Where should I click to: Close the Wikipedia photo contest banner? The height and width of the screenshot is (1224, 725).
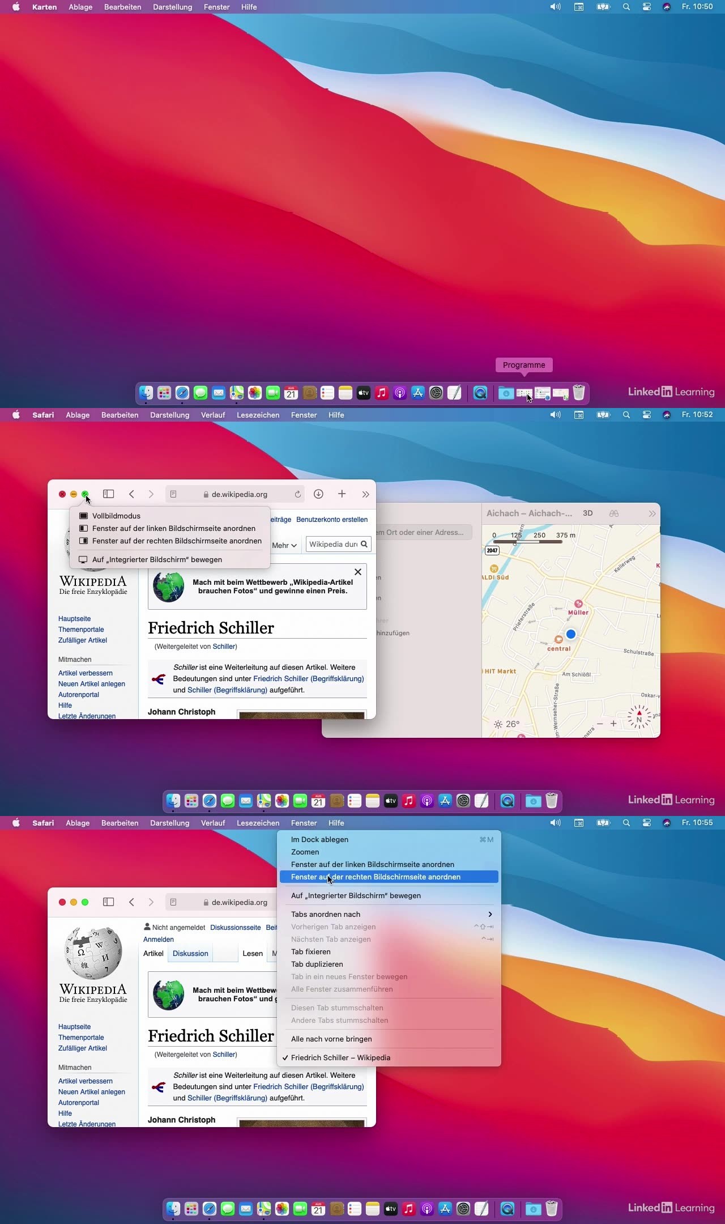(x=357, y=572)
